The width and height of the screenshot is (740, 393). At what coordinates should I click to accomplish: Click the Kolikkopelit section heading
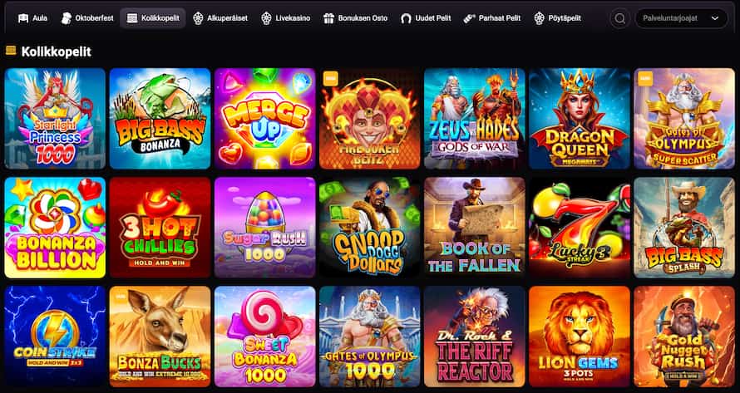coord(57,52)
